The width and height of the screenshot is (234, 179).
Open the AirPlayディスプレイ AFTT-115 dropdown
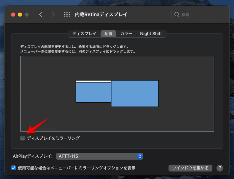coord(100,156)
